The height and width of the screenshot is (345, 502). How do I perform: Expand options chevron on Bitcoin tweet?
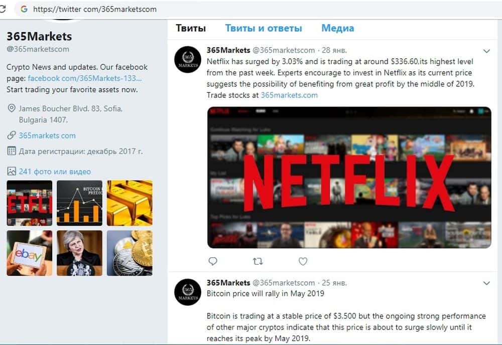point(486,283)
